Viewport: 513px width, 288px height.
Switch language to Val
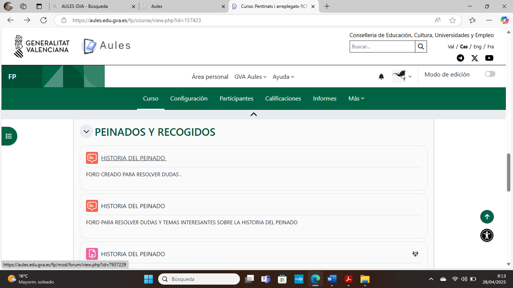point(451,47)
